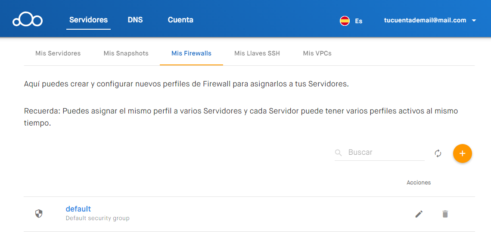The height and width of the screenshot is (233, 491).
Task: Delete the default firewall with the trash icon
Action: click(x=445, y=214)
